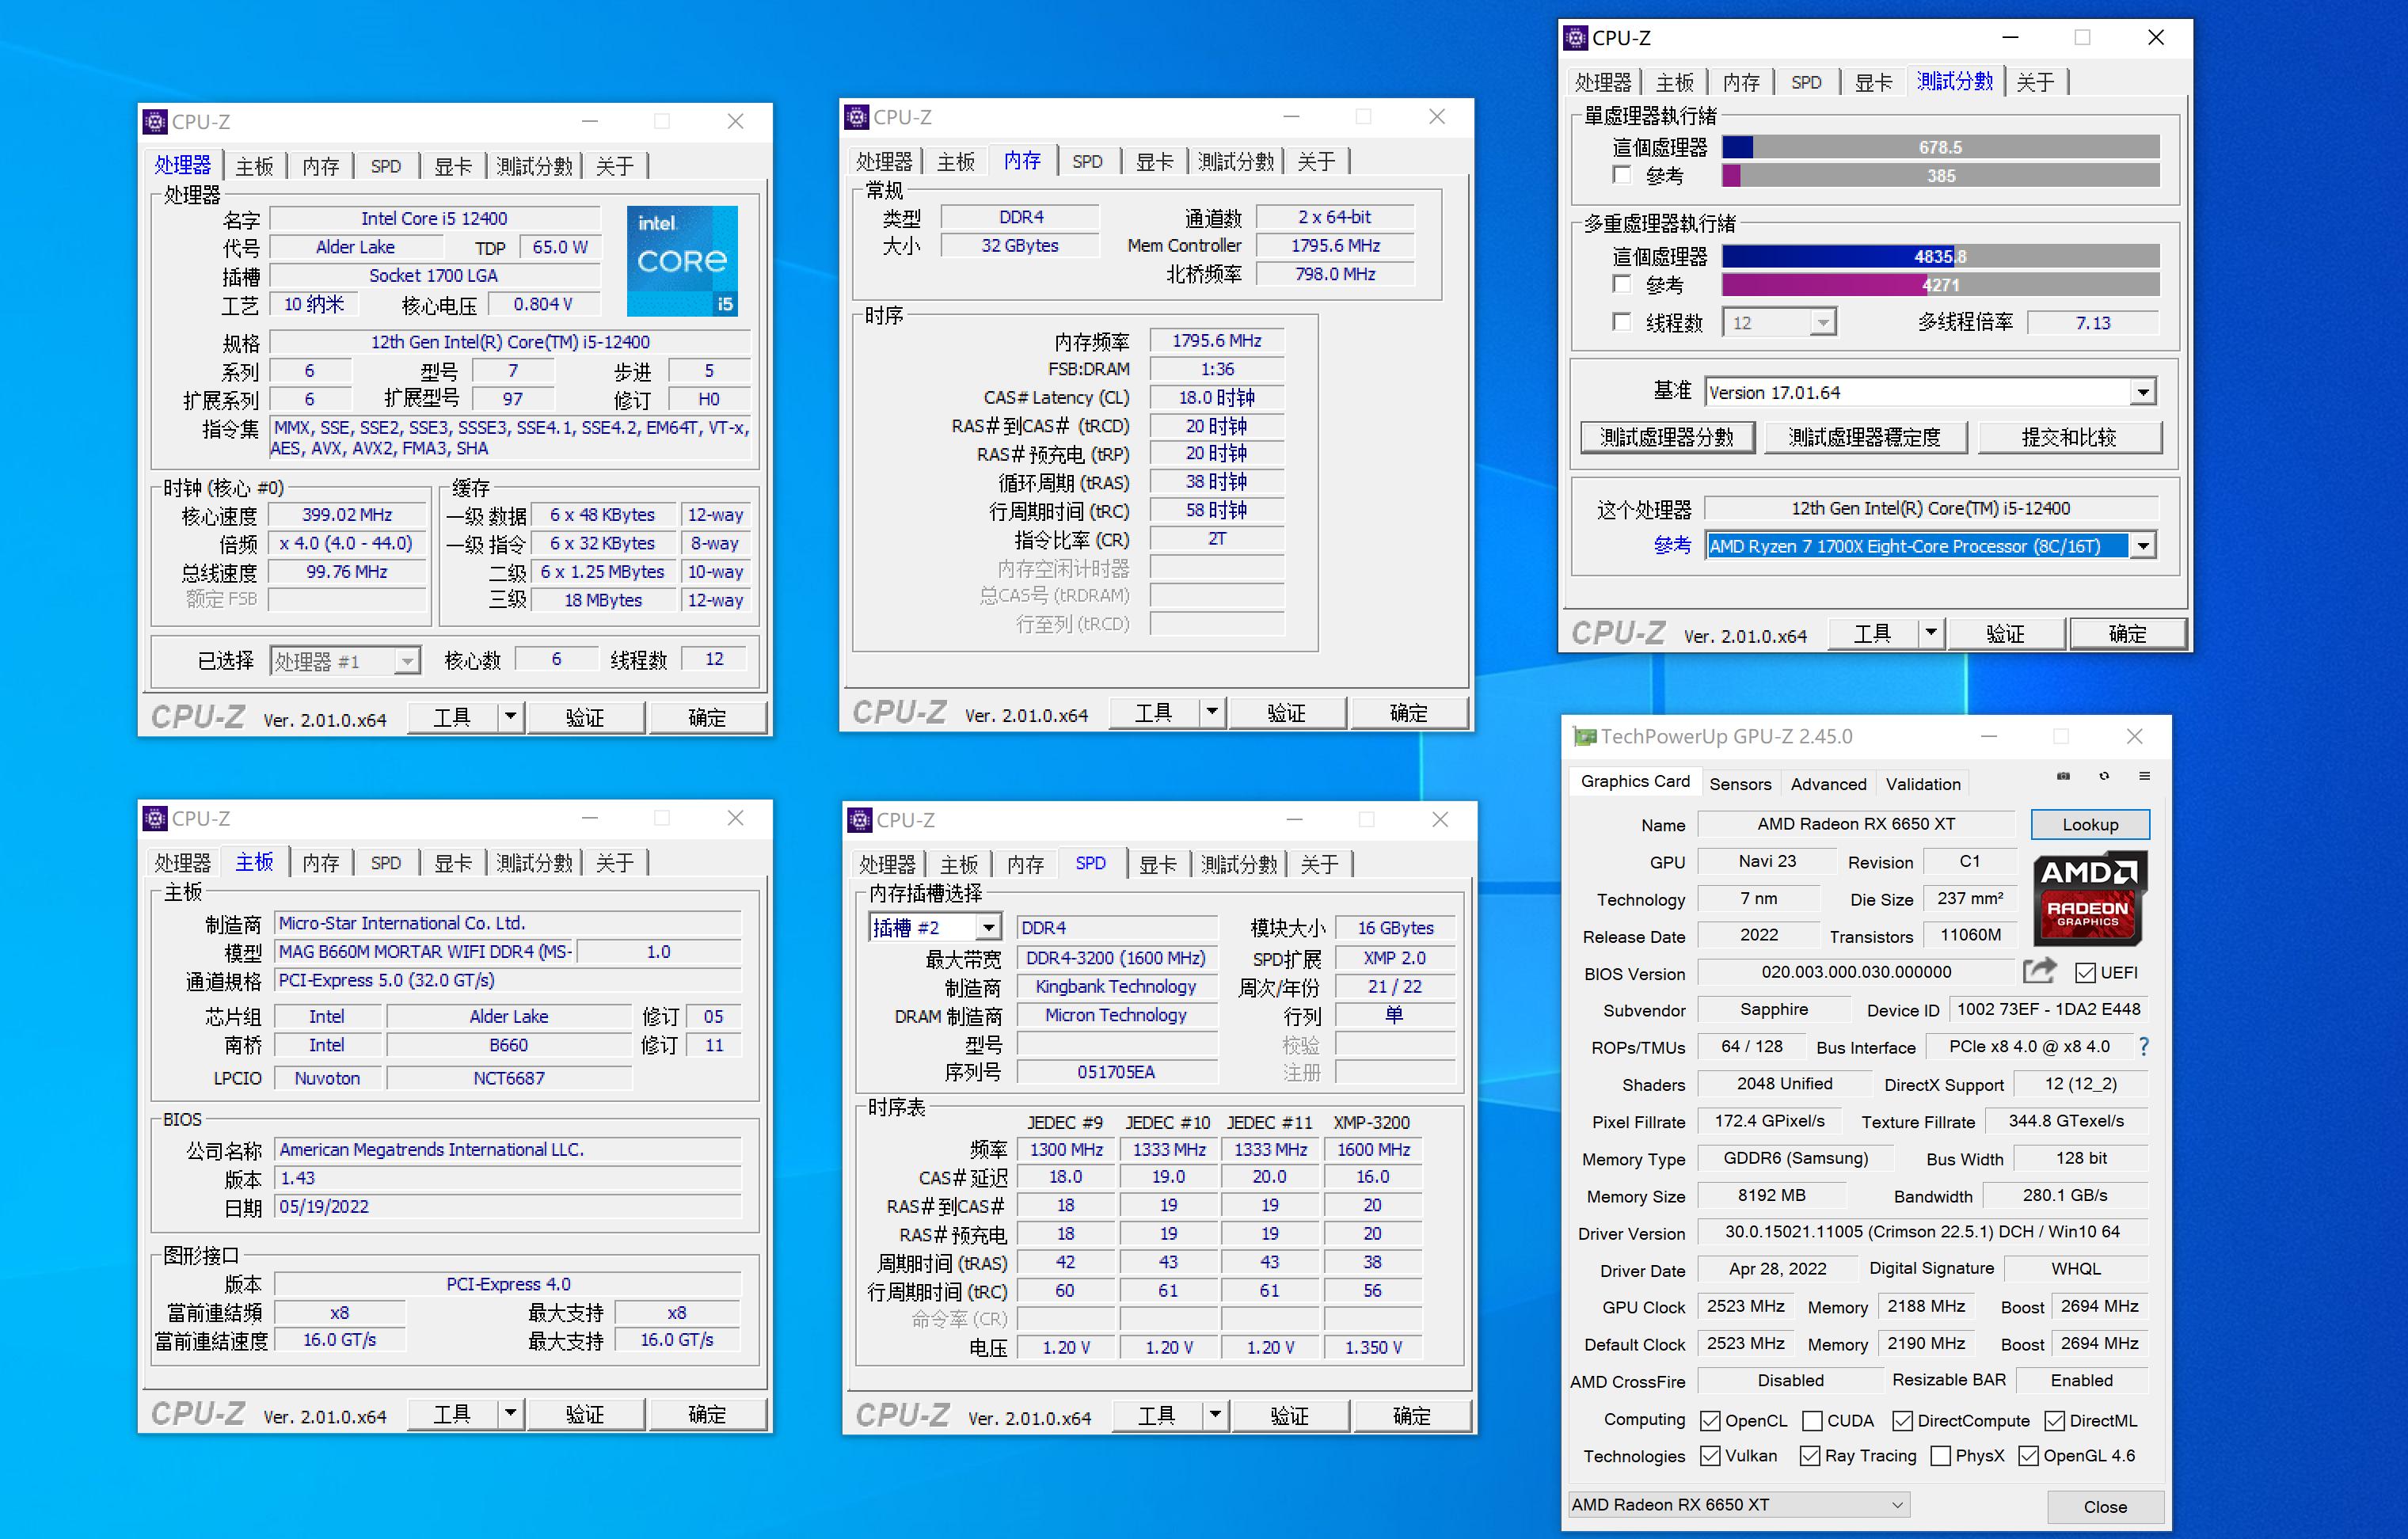Toggle the UEFI checkbox
The width and height of the screenshot is (2408, 1539).
2085,973
